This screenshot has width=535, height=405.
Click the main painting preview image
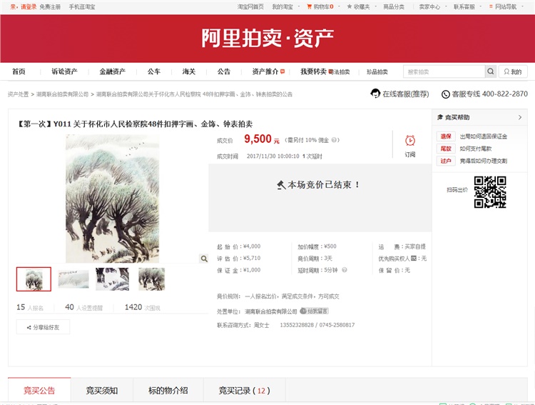click(112, 199)
